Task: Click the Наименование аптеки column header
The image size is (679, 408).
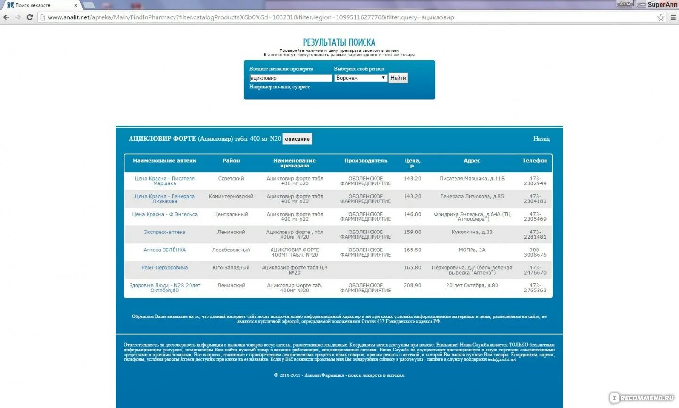Action: point(165,161)
